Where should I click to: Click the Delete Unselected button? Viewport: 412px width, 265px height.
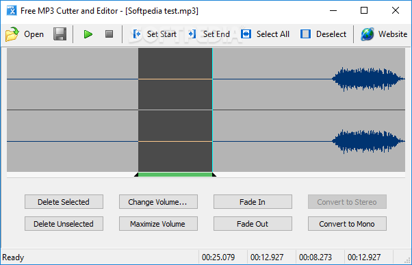[x=64, y=224]
